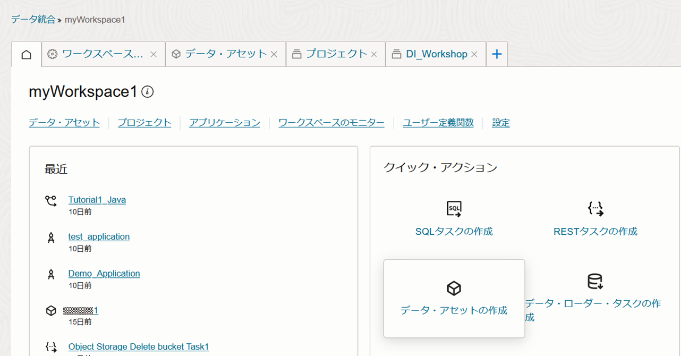Close the DI_Workshop tab

tap(474, 54)
